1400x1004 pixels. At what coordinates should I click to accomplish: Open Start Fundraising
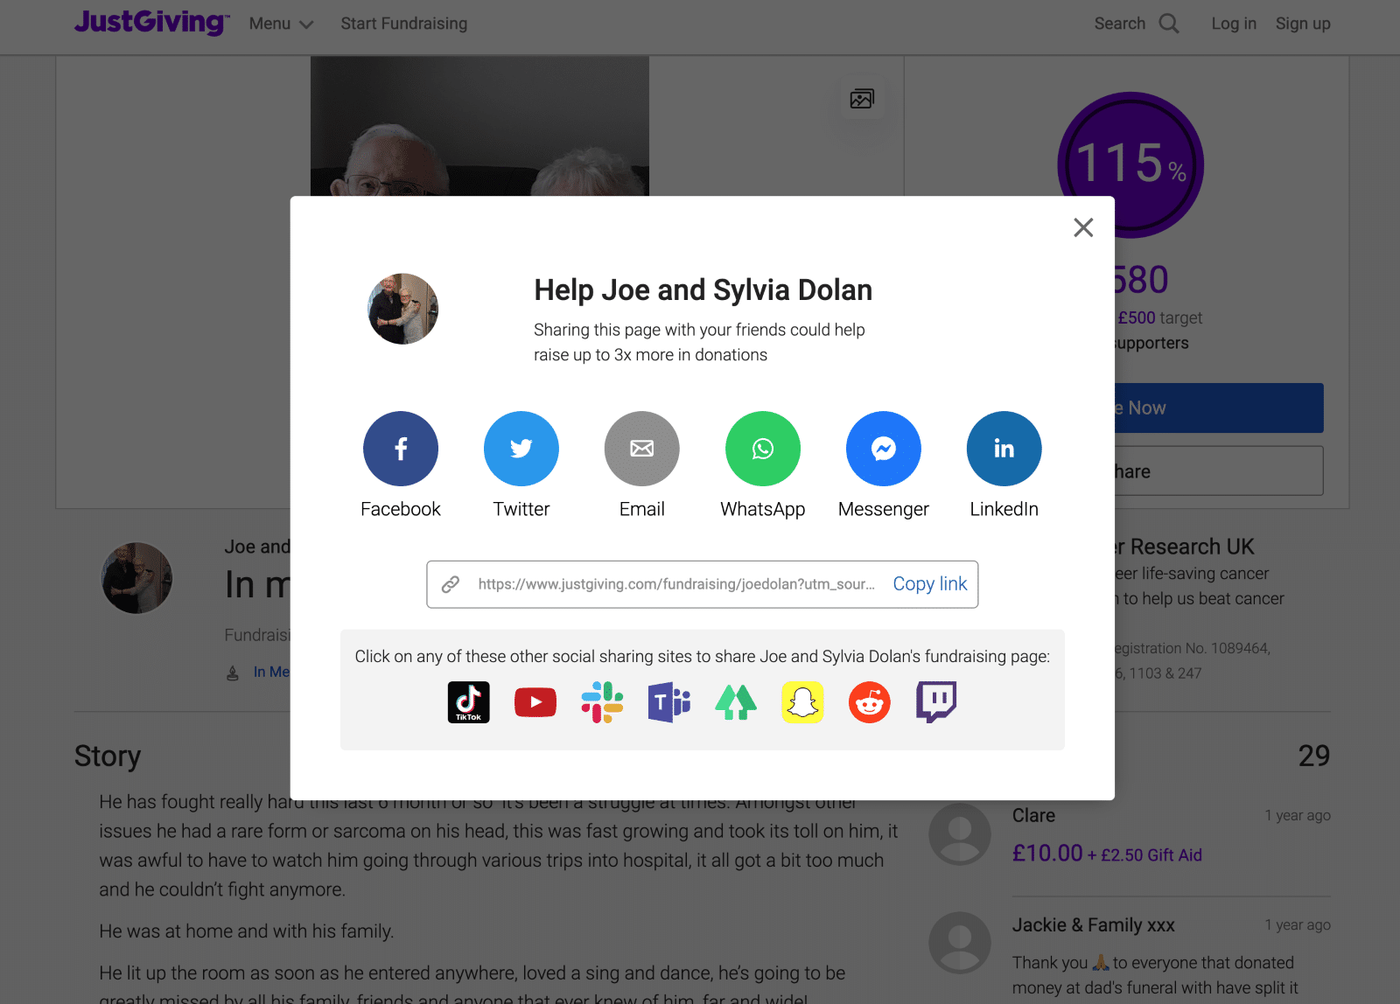[x=404, y=24]
